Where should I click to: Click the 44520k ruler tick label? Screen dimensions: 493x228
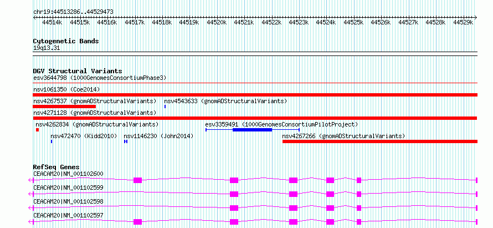coord(217,22)
